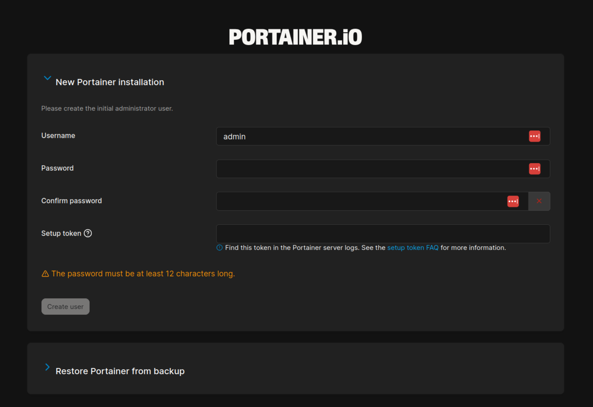Click the Setup token help question mark icon

(88, 233)
